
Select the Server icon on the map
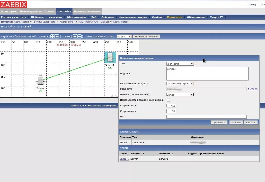[x=41, y=80]
